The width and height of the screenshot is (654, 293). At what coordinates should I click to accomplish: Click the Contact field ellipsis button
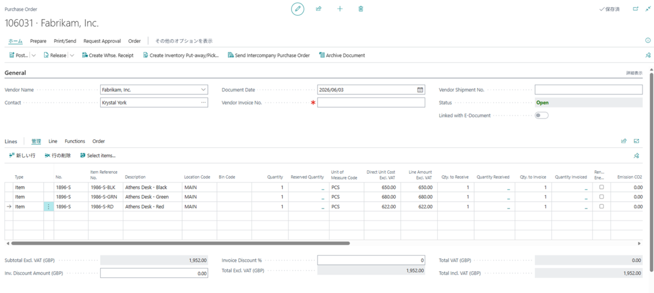tap(203, 102)
